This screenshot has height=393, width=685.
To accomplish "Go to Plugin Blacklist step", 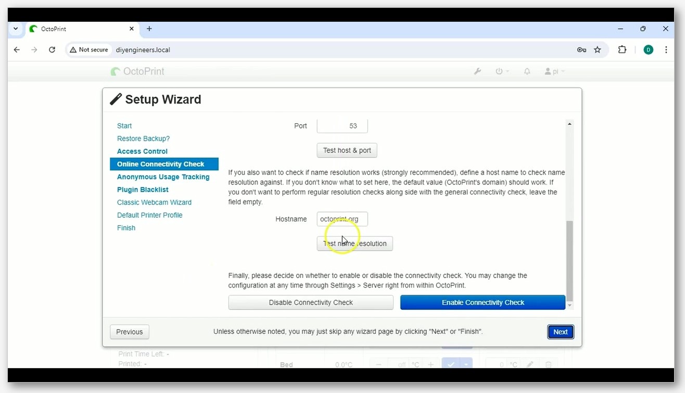I will pos(143,190).
